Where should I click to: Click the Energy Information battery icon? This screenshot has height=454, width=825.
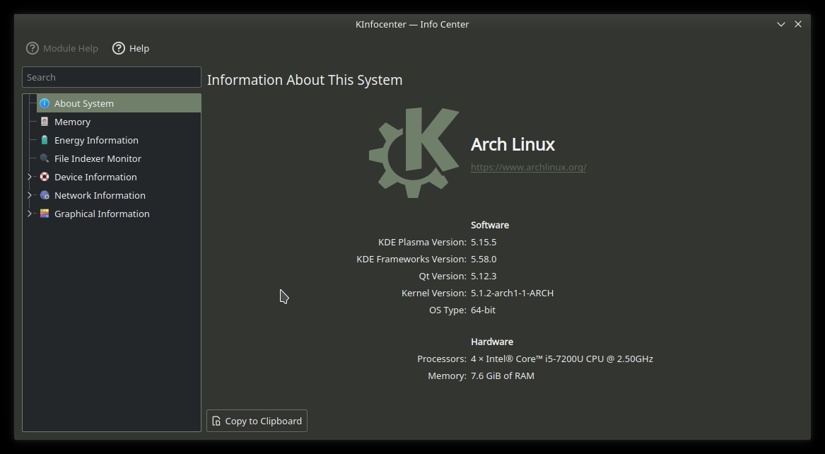tap(45, 140)
